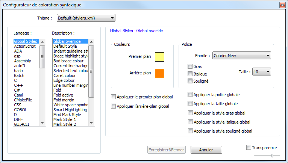Click the yellow Premier plan color swatch
The width and height of the screenshot is (288, 163).
(160, 57)
